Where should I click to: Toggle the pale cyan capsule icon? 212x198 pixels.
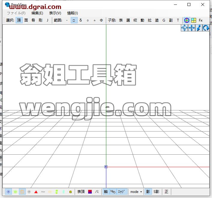click(64, 192)
